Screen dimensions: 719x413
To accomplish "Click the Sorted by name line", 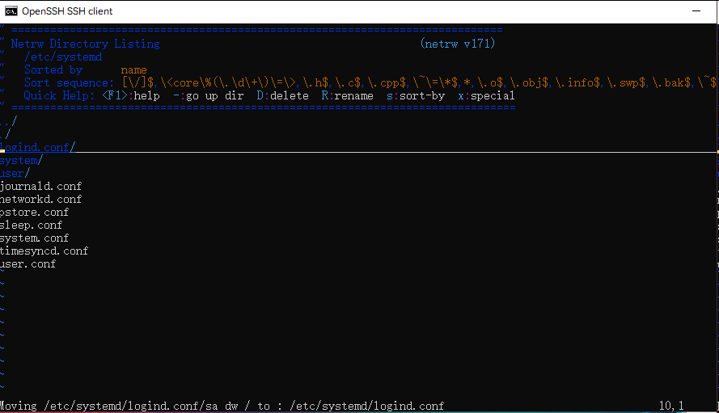I will (85, 70).
